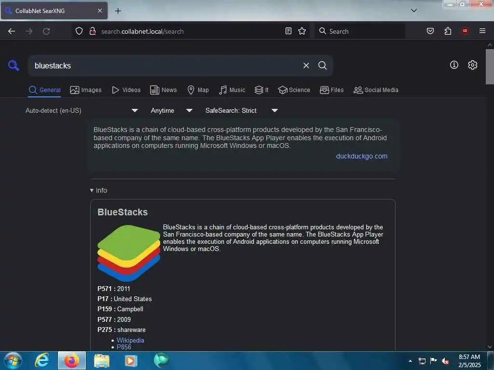Bookmark this page with star
The width and height of the screenshot is (494, 370).
click(x=302, y=31)
